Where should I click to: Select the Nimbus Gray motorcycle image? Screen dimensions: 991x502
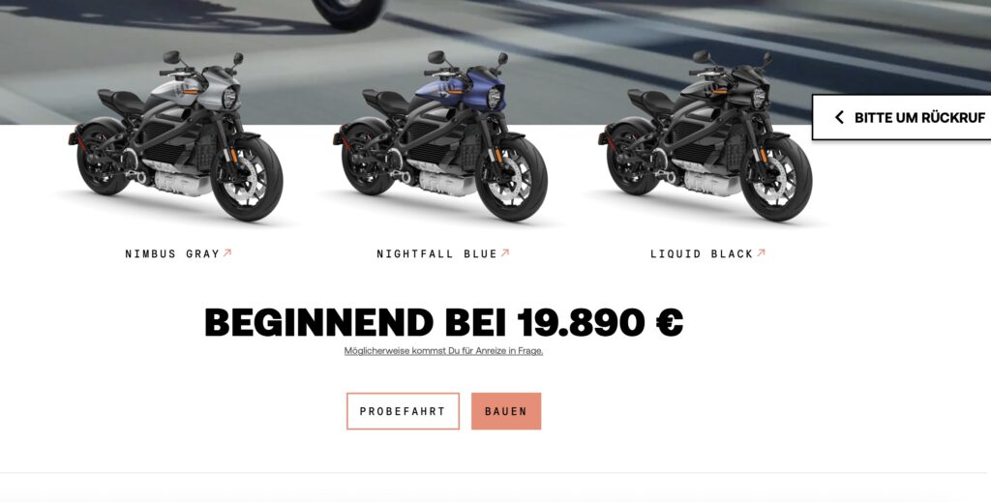point(176,135)
